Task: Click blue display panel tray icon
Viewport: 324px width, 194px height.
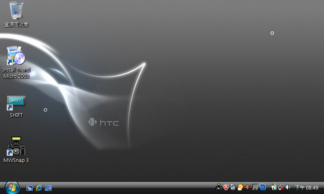Action: (262, 187)
